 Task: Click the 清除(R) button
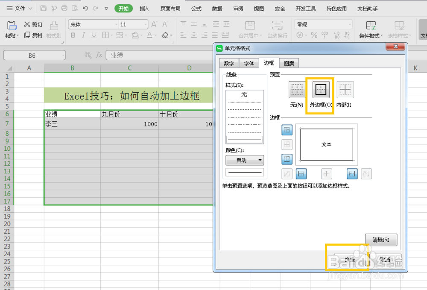381,240
